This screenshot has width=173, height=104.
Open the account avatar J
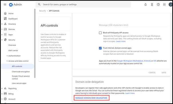point(171,5)
